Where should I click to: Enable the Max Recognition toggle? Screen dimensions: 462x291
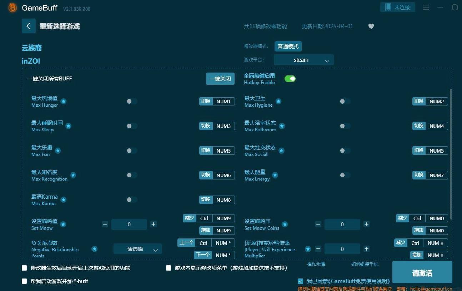(132, 175)
